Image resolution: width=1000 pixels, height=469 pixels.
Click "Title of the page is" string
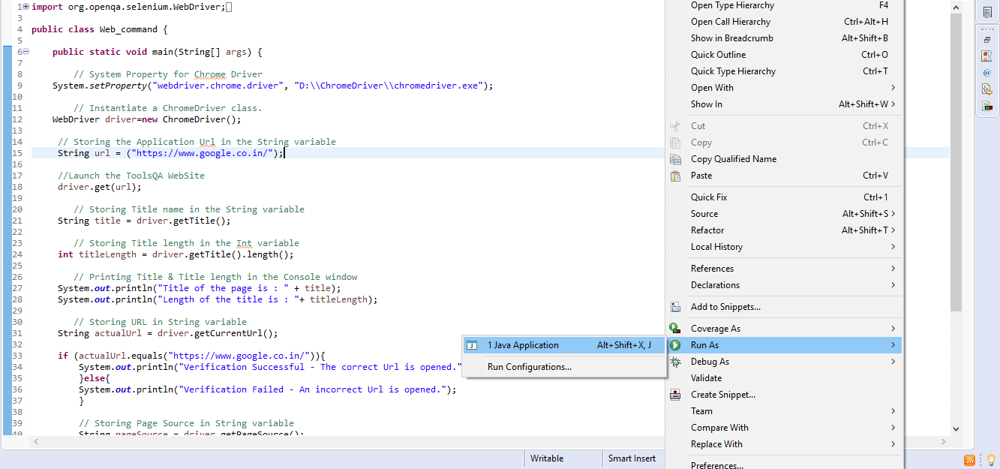[224, 288]
